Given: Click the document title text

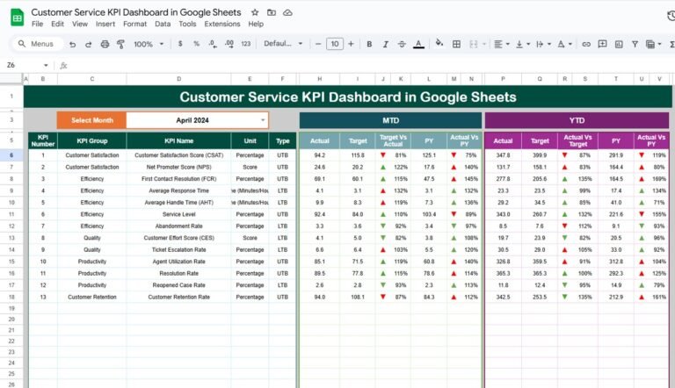Looking at the screenshot, I should (136, 12).
